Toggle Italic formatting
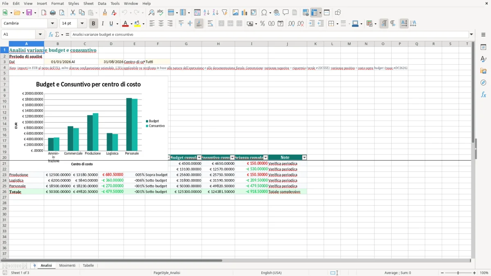 (103, 24)
